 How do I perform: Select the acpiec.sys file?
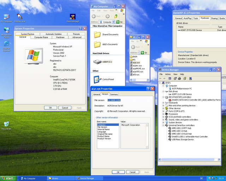click(x=136, y=65)
